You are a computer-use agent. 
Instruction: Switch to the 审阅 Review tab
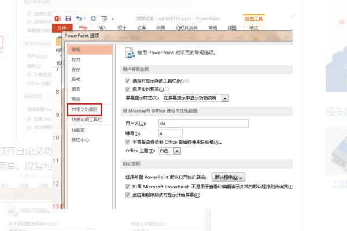coord(212,28)
